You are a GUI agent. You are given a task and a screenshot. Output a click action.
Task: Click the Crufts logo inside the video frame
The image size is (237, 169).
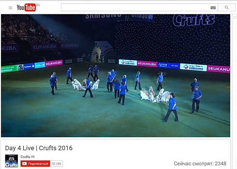(x=194, y=20)
